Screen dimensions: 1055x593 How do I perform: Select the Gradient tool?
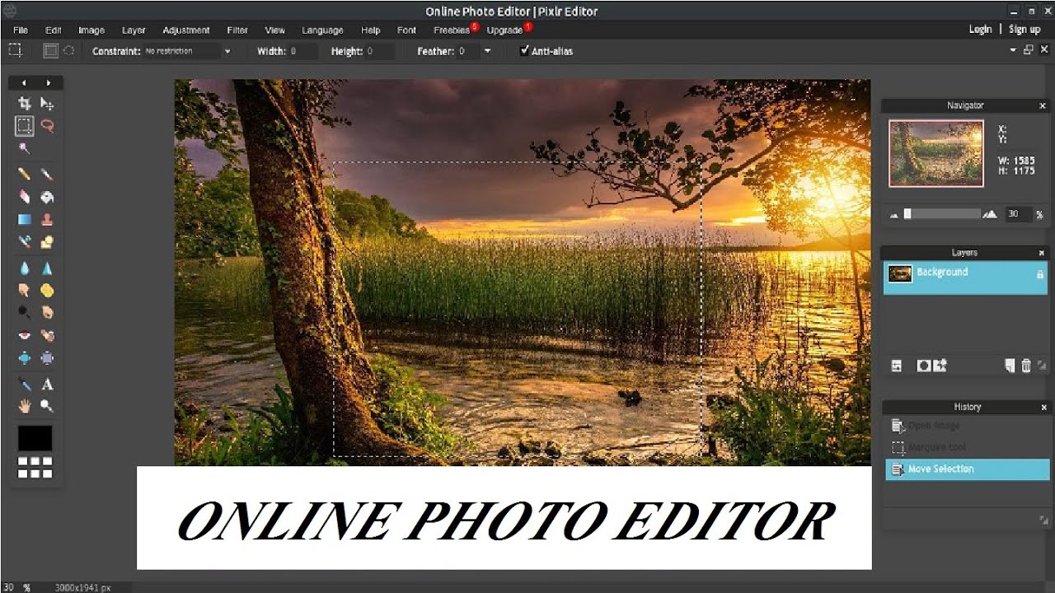(x=25, y=219)
